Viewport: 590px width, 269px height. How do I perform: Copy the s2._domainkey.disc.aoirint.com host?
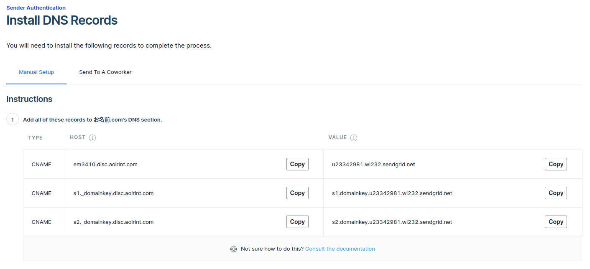click(297, 222)
